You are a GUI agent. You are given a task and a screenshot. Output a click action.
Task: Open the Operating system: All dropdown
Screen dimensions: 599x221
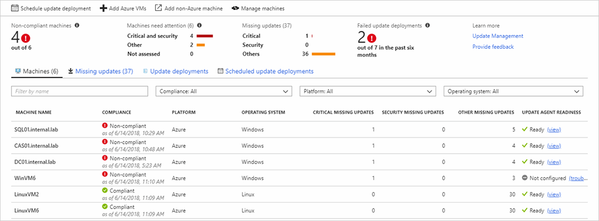(x=514, y=91)
